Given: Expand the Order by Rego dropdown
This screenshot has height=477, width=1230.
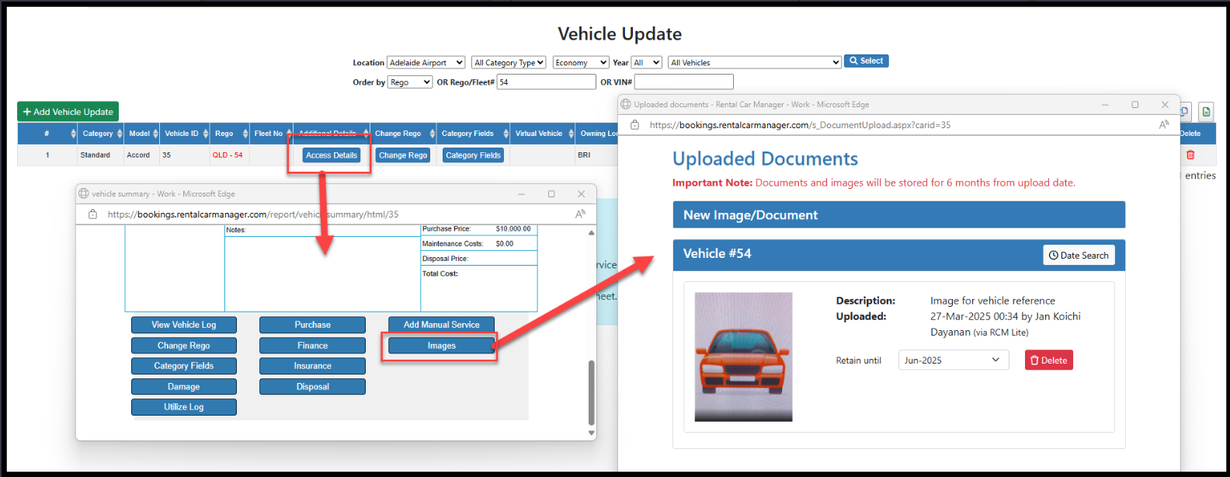Looking at the screenshot, I should click(409, 82).
